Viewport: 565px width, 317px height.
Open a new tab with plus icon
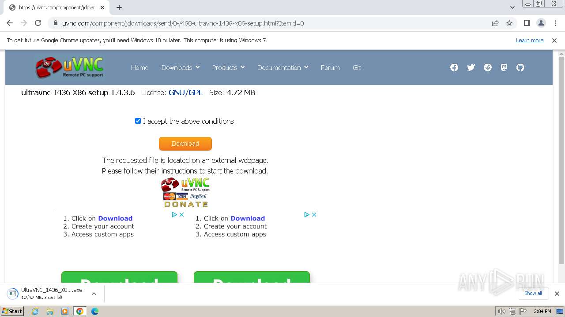[x=119, y=7]
